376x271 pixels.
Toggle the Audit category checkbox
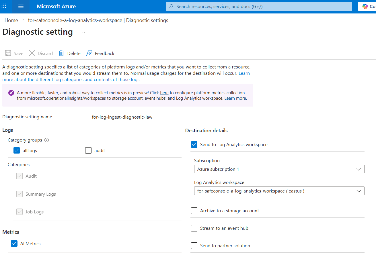pyautogui.click(x=20, y=176)
